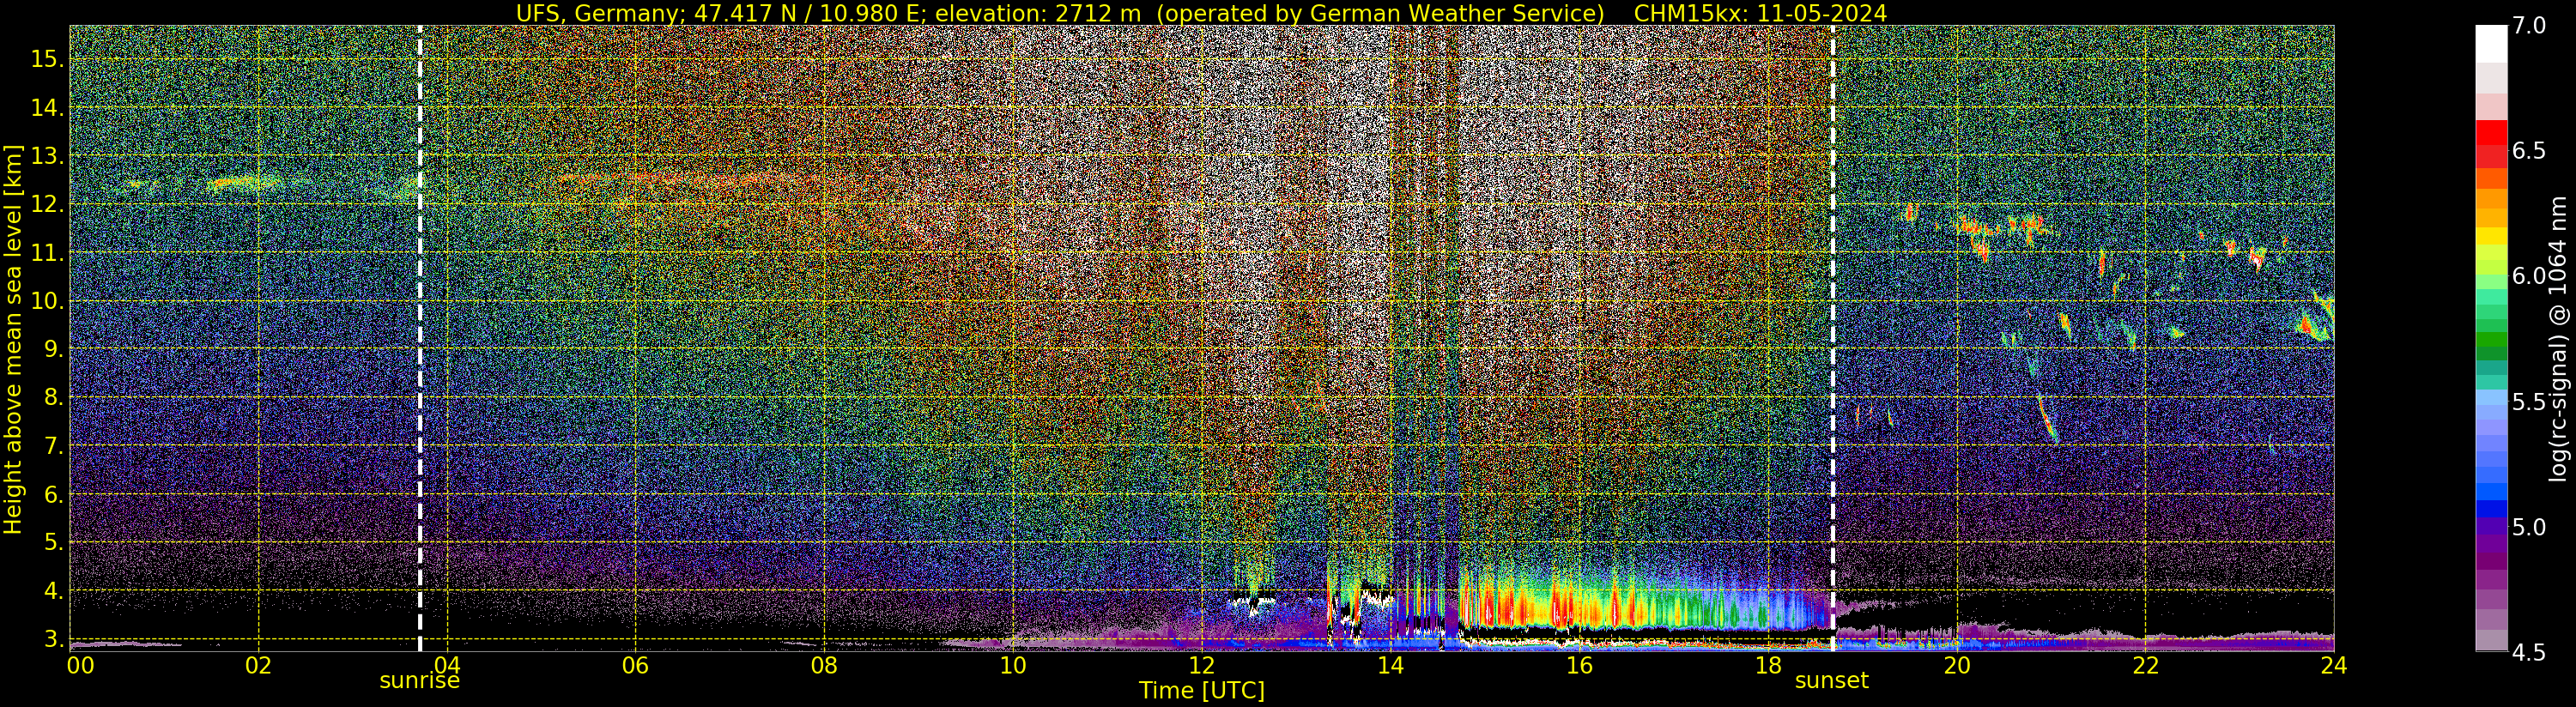Click the blue colorbar band near 5.0
This screenshot has height=707, width=2576.
pyautogui.click(x=2491, y=508)
